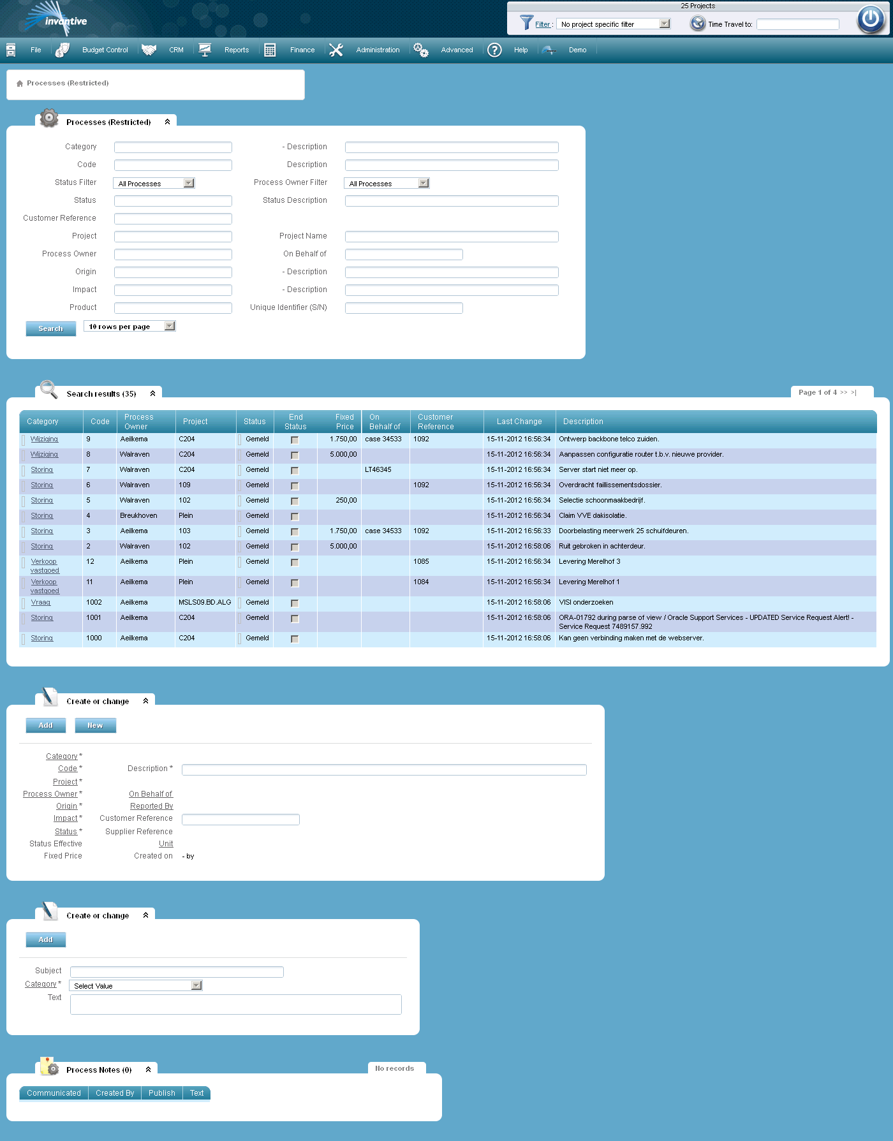This screenshot has height=1141, width=893.
Task: Click the File menu cabinet icon
Action: pyautogui.click(x=11, y=50)
